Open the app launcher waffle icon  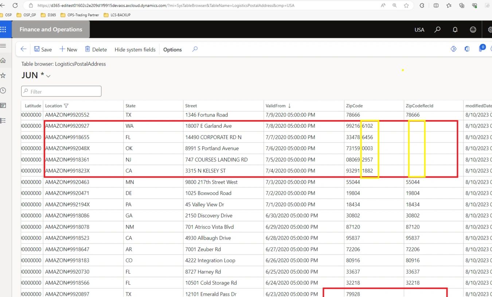tap(3, 29)
